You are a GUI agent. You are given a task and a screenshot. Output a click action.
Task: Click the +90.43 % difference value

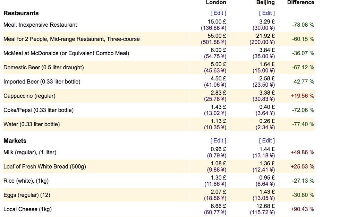click(x=302, y=209)
